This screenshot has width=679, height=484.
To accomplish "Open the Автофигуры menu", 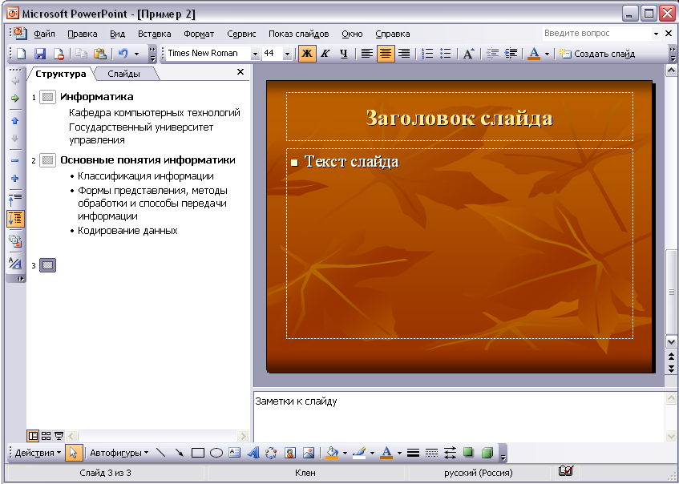I will coord(119,453).
